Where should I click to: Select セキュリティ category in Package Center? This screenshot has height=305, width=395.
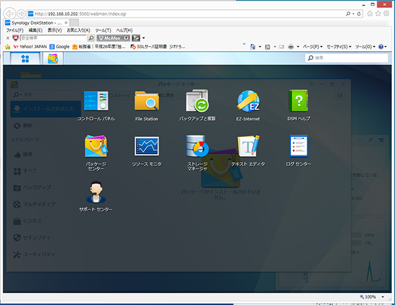[45, 237]
